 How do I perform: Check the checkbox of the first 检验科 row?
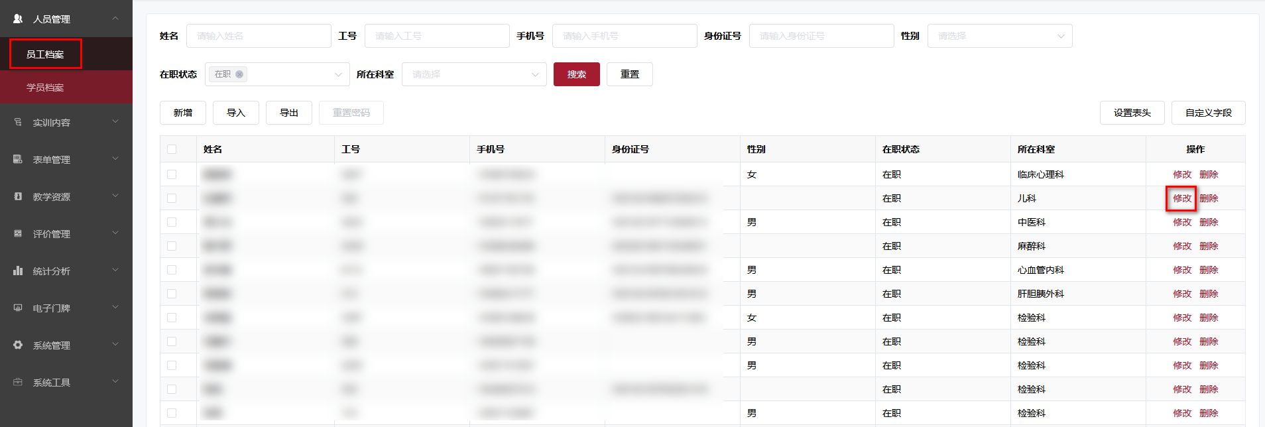pos(172,318)
